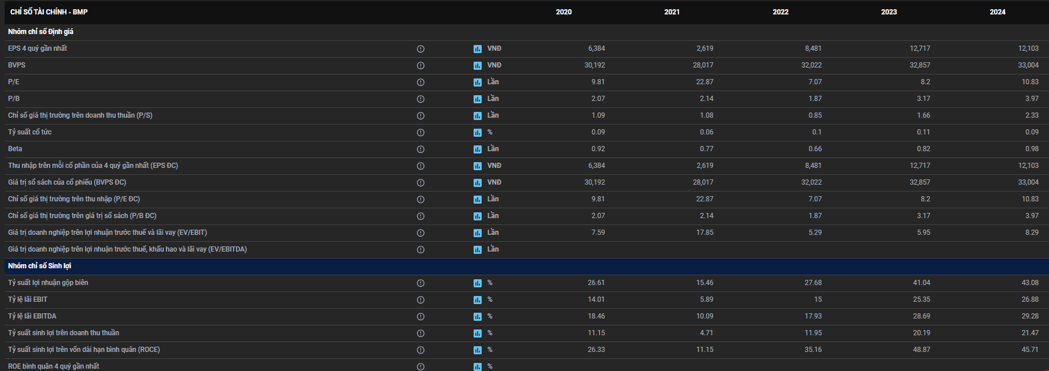Click the info icon in the BVPS row
Viewport: 1049px width, 371px height.
tap(420, 66)
